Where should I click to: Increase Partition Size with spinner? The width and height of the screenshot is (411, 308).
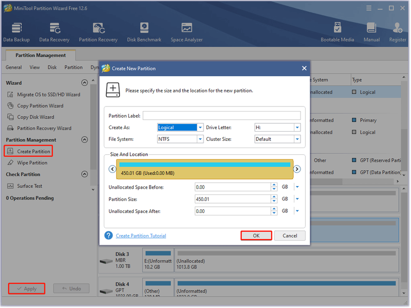pyautogui.click(x=274, y=197)
